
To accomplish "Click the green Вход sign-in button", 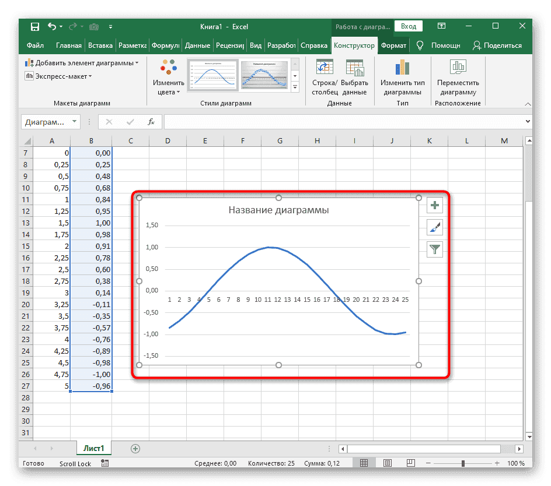I will click(x=408, y=26).
